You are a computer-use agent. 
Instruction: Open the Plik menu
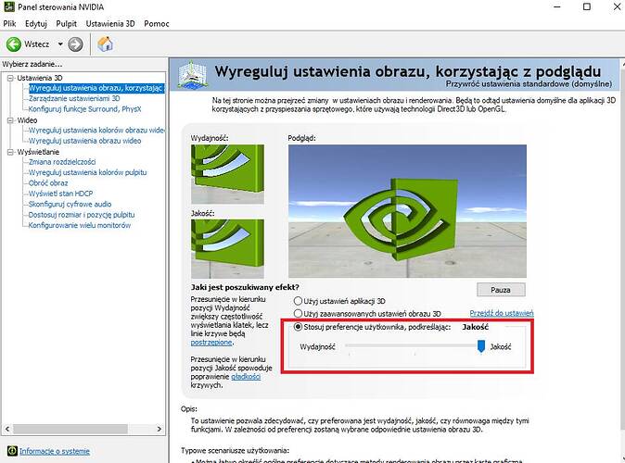click(x=9, y=23)
